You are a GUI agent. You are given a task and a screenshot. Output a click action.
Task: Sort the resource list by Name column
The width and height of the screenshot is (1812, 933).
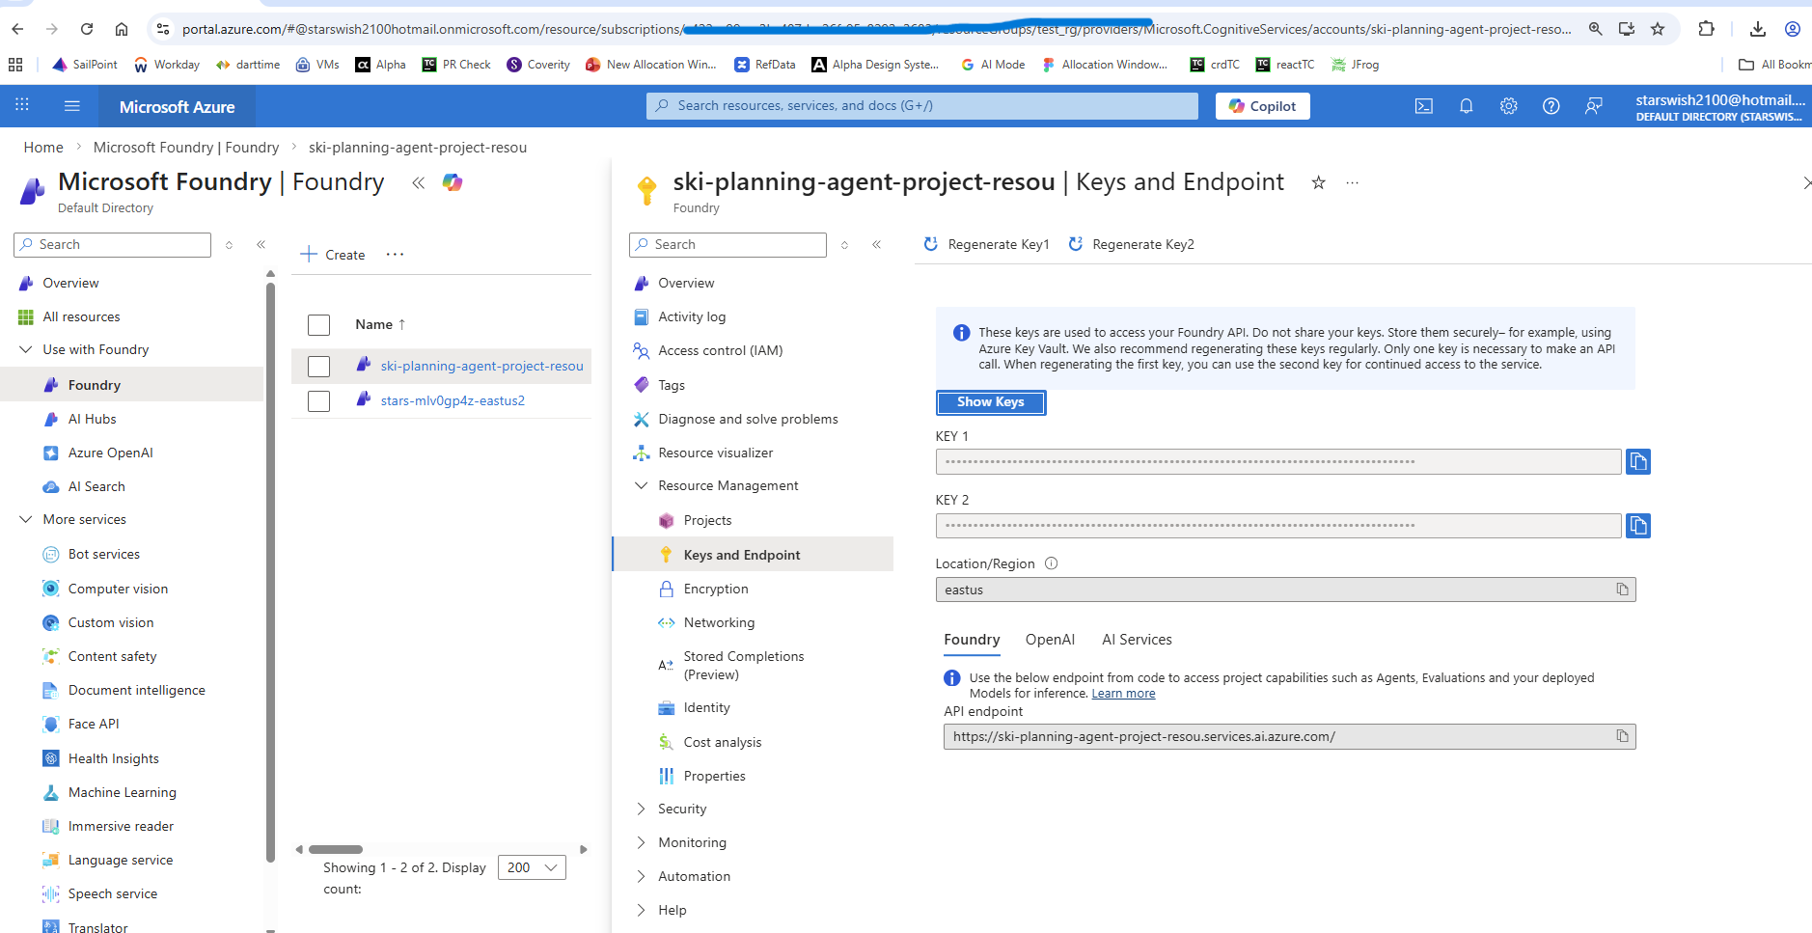click(380, 325)
